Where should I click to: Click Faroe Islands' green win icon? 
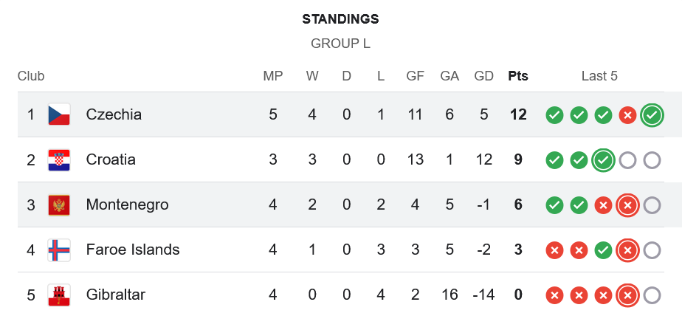tap(603, 250)
